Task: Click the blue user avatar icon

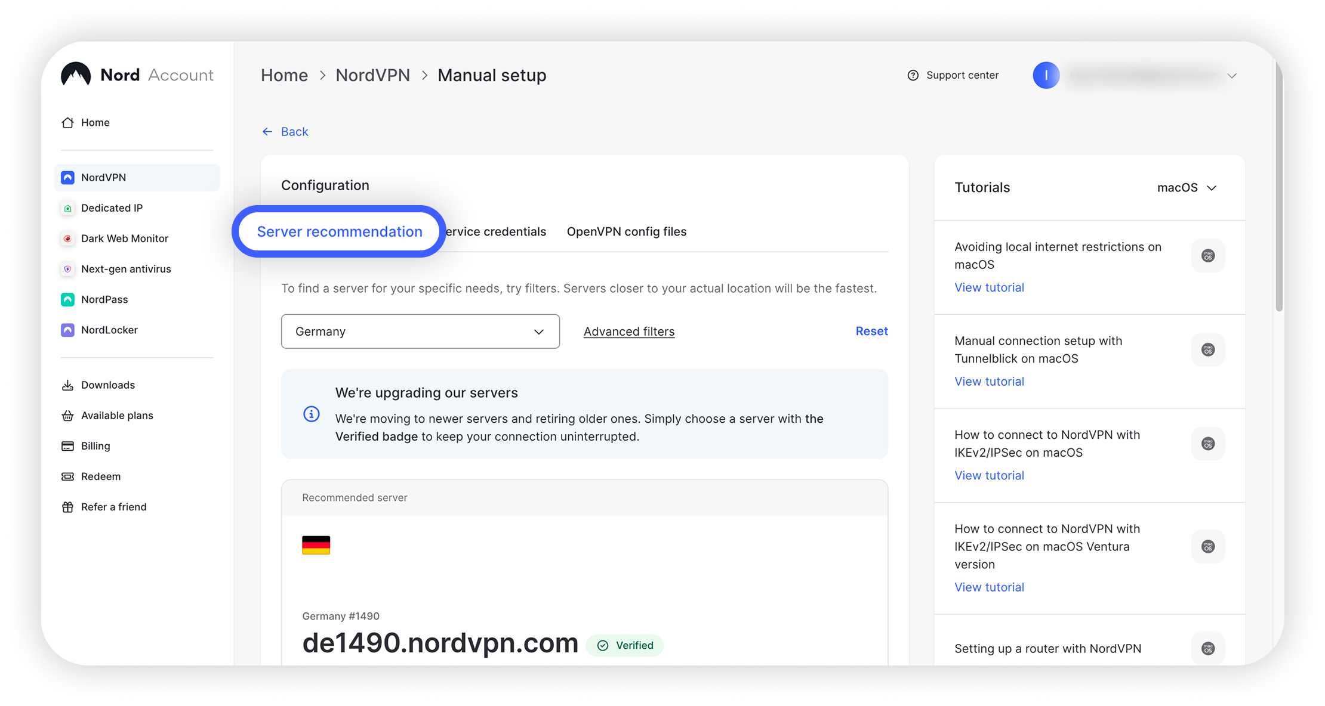Action: pyautogui.click(x=1046, y=75)
